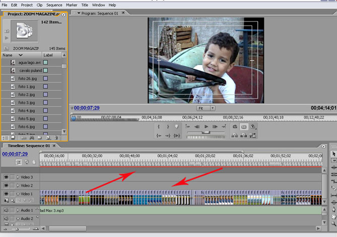
Task: Hide the Video 3 track eye icon
Action: [x=7, y=177]
